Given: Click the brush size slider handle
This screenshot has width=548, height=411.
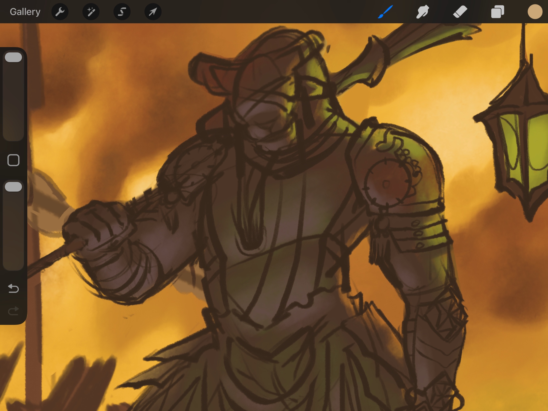Looking at the screenshot, I should tap(13, 57).
